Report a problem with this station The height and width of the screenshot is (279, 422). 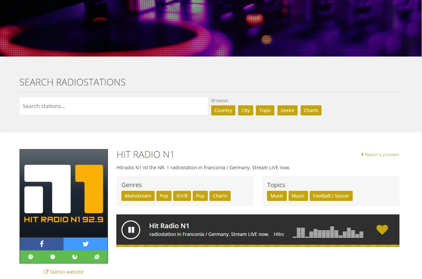pos(380,154)
